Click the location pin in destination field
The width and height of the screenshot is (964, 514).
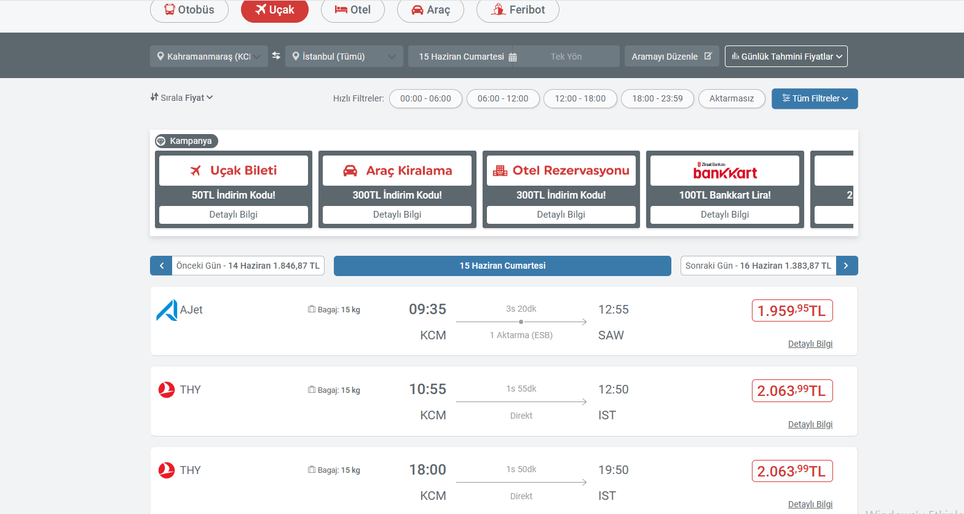coord(296,56)
